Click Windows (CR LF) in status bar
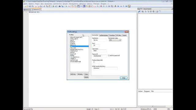Viewport: 196px width, 110px height. coord(146,109)
